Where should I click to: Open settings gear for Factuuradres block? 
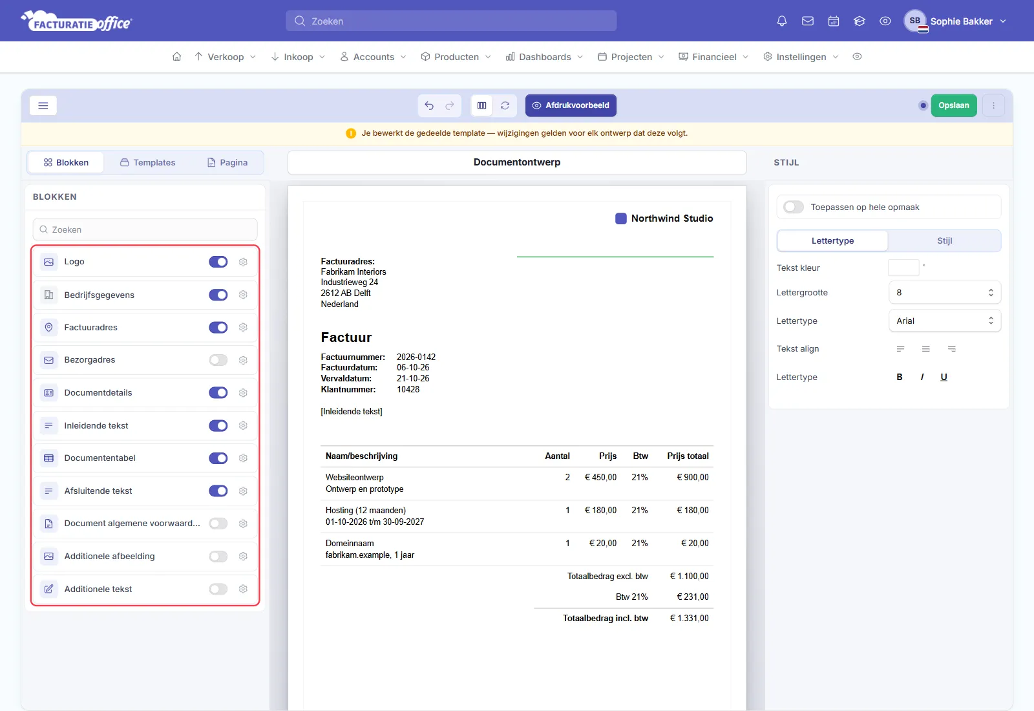pos(243,328)
